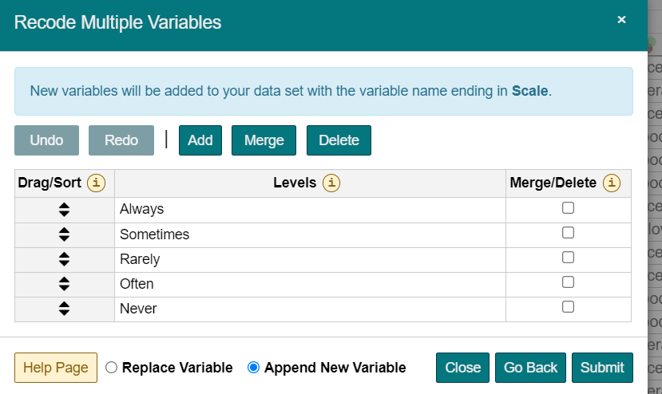Screen dimensions: 662x394
Task: Close the dialog with the X icon
Action: (621, 20)
